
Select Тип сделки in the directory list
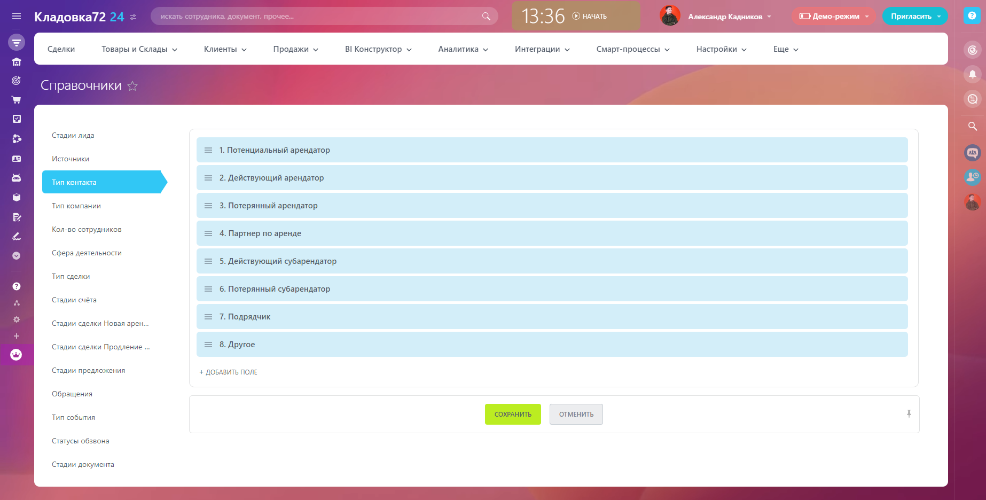71,276
